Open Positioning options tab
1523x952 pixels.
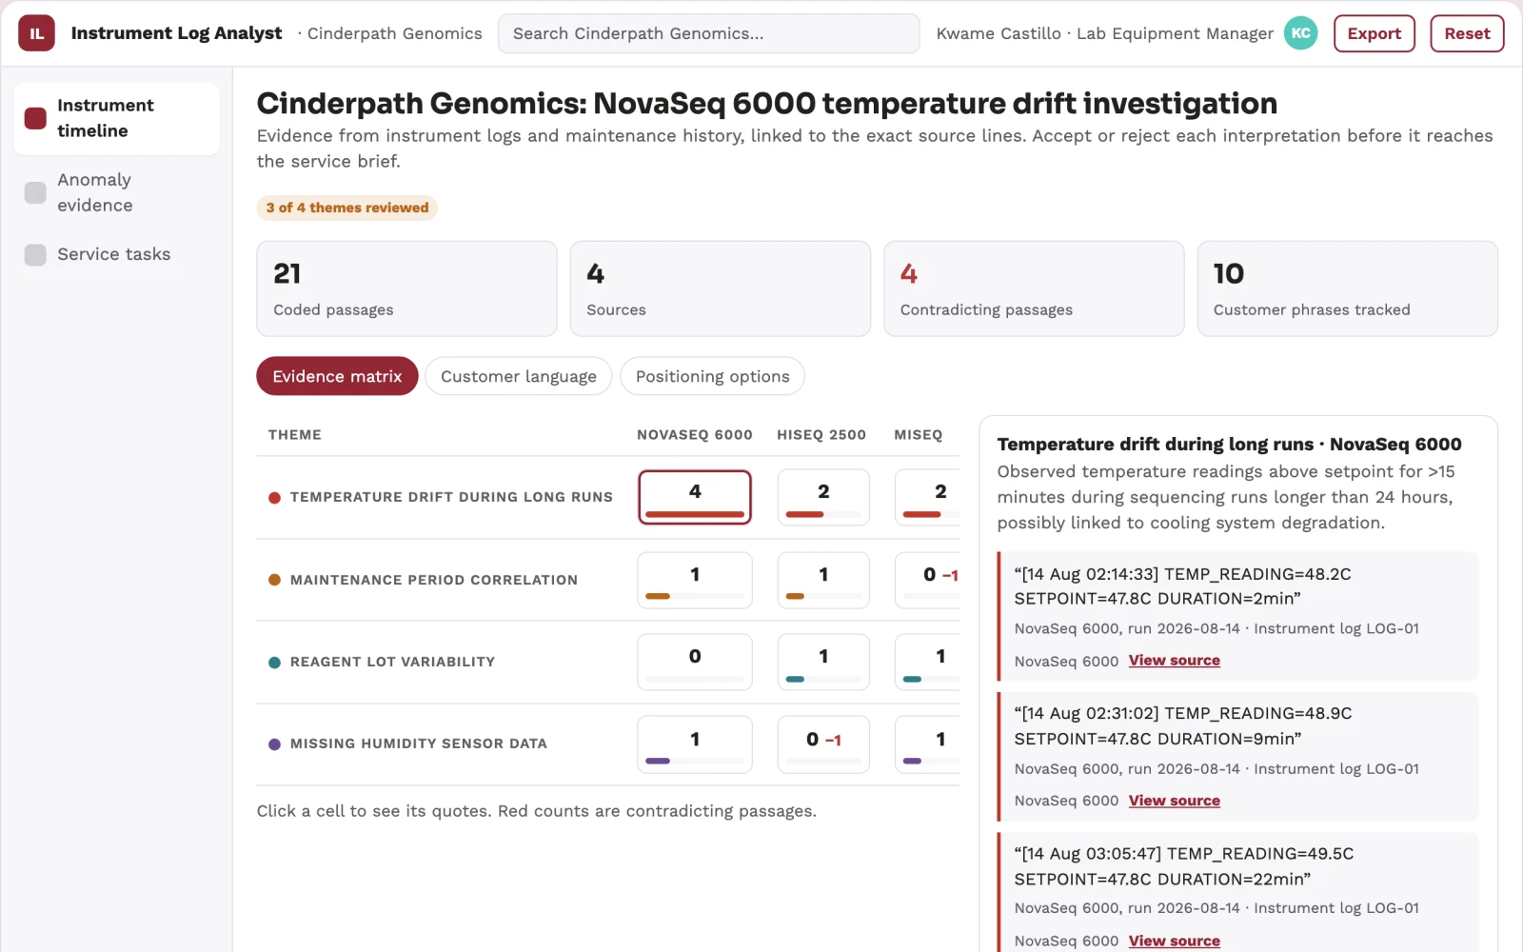tap(712, 376)
